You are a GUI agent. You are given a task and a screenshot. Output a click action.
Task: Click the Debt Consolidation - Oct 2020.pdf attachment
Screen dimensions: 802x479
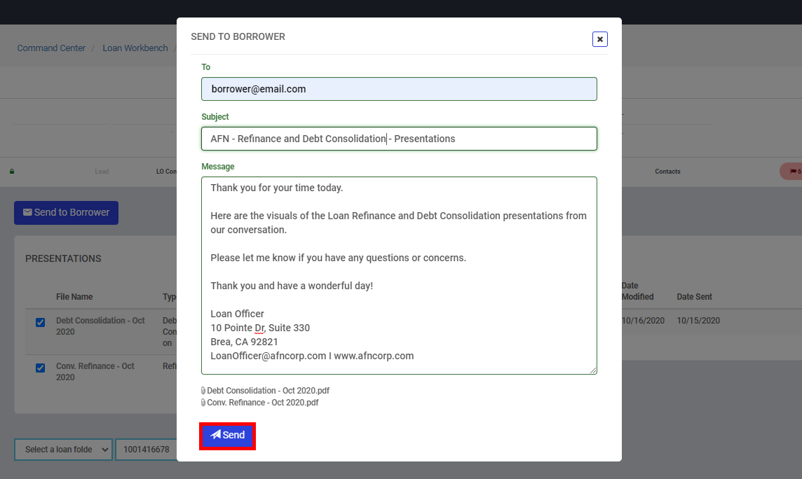click(x=268, y=391)
